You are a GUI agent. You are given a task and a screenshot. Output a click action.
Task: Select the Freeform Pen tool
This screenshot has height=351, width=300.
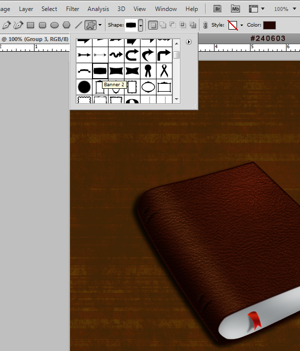point(18,25)
